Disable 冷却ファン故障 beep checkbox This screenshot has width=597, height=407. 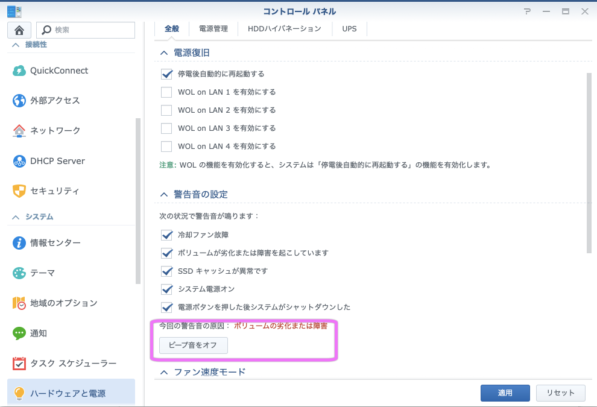point(167,235)
